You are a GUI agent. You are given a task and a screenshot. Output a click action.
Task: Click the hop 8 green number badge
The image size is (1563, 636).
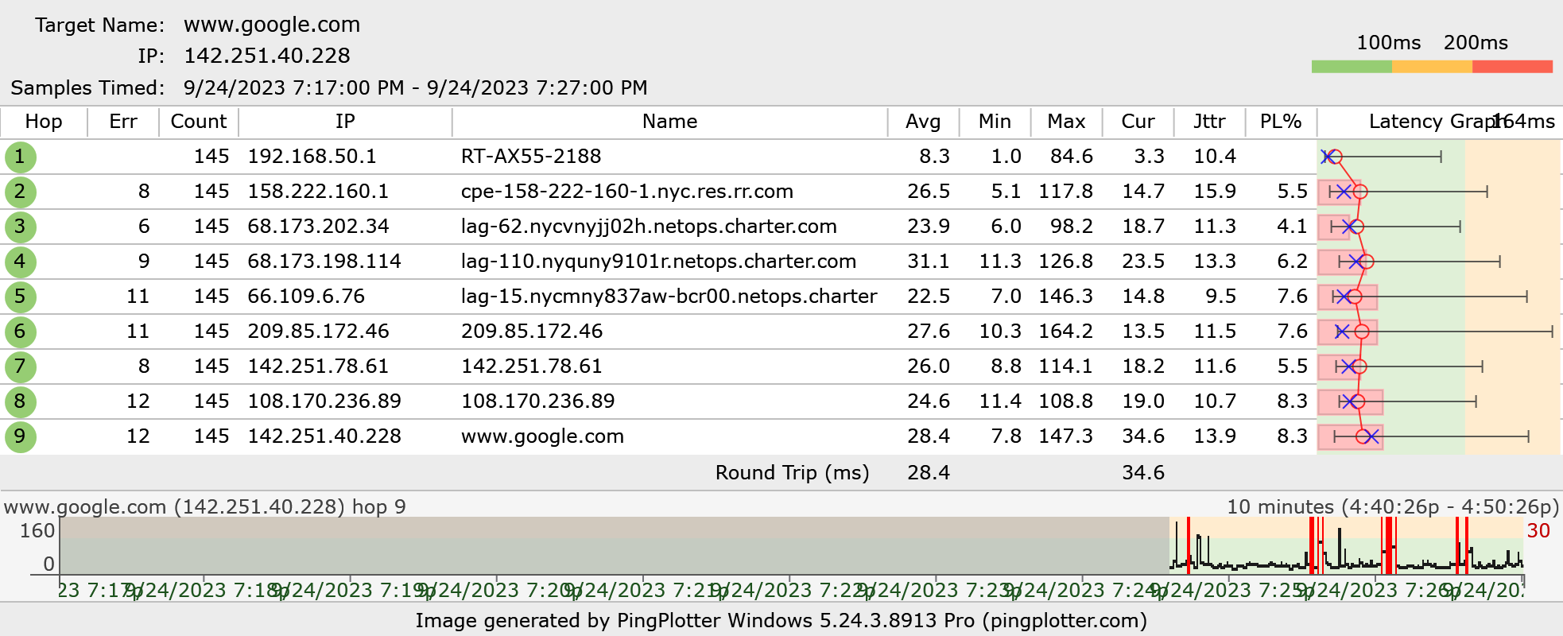(x=20, y=401)
